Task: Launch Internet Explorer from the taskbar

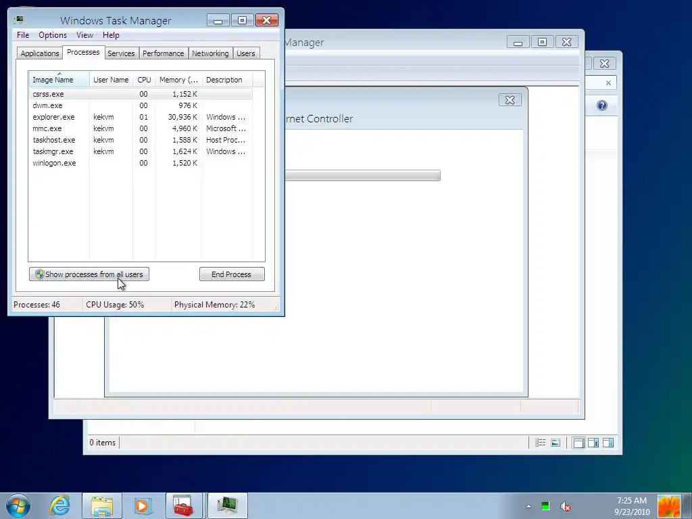Action: click(x=59, y=505)
